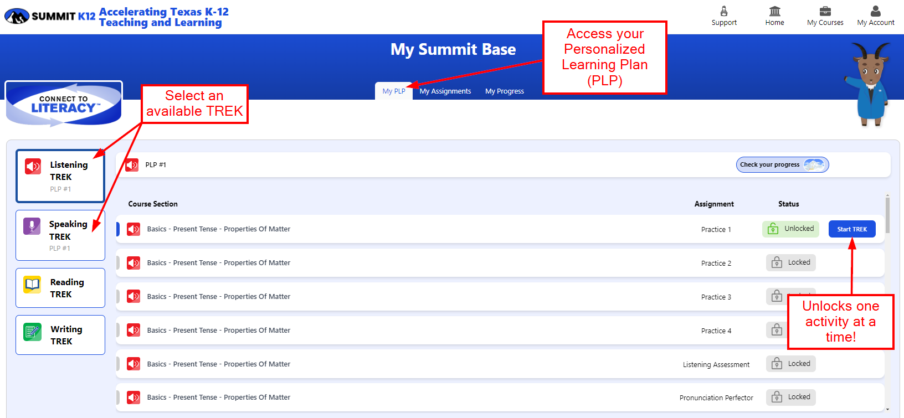Click the Unlocked status badge for Practice 1
The image size is (904, 418).
click(790, 229)
